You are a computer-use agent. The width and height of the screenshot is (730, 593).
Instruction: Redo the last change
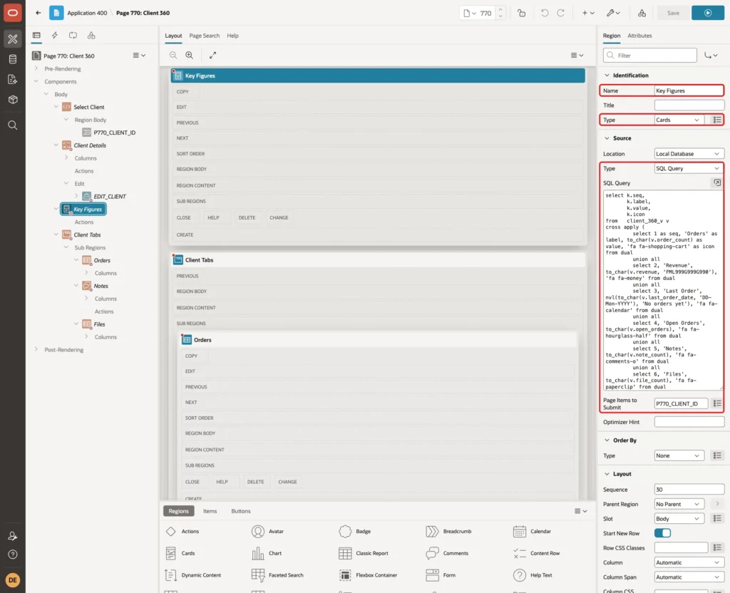pyautogui.click(x=560, y=13)
